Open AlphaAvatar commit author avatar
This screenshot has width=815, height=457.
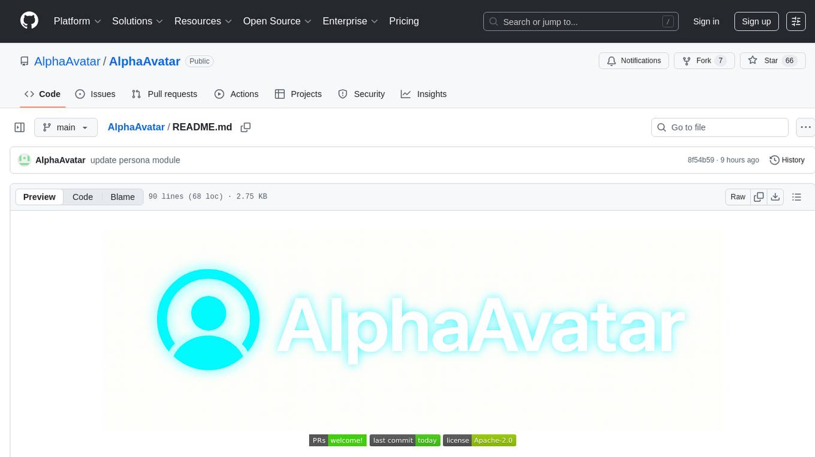click(24, 160)
